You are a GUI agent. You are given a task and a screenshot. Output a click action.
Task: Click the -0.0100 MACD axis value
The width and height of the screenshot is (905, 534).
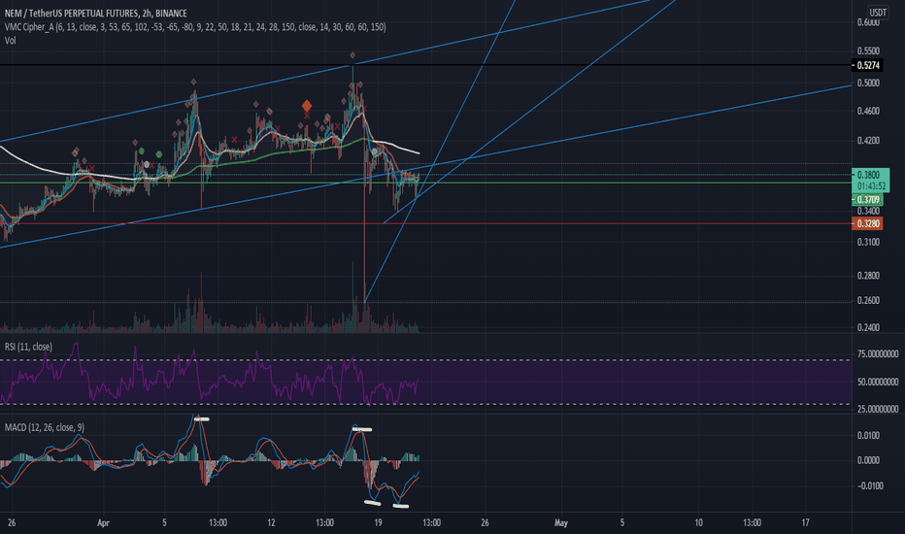click(x=869, y=485)
